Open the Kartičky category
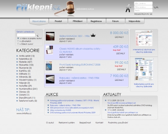168x134 pixels. [x=25, y=71]
